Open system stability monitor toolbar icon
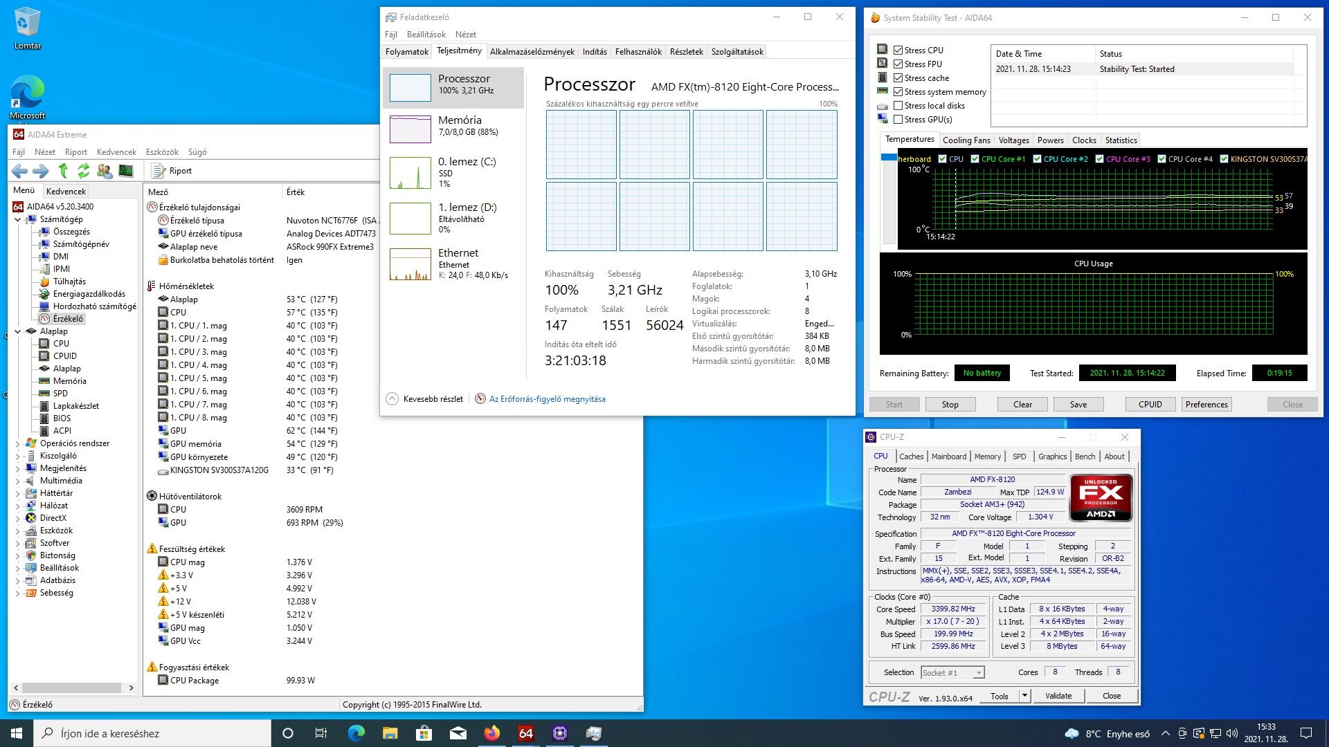Viewport: 1329px width, 747px height. (x=126, y=171)
